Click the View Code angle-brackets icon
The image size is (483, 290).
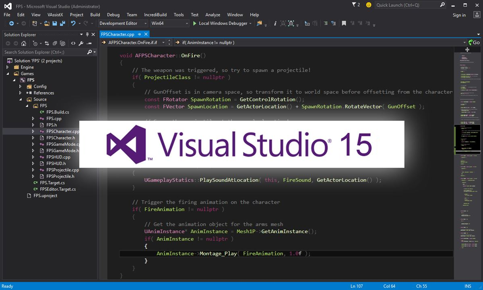[73, 43]
